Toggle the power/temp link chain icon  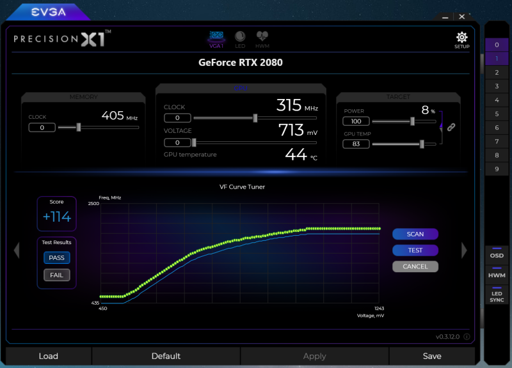coord(451,127)
